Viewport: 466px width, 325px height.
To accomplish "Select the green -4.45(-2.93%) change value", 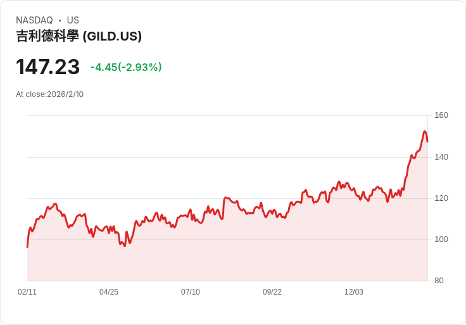I will pos(126,67).
